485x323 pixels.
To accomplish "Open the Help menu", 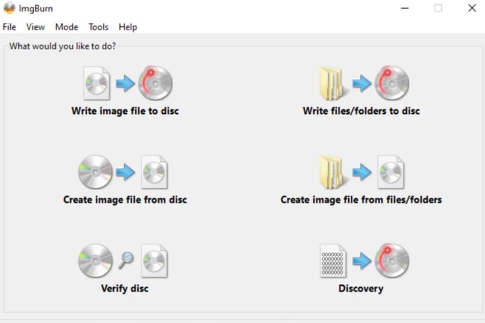I will pos(128,27).
